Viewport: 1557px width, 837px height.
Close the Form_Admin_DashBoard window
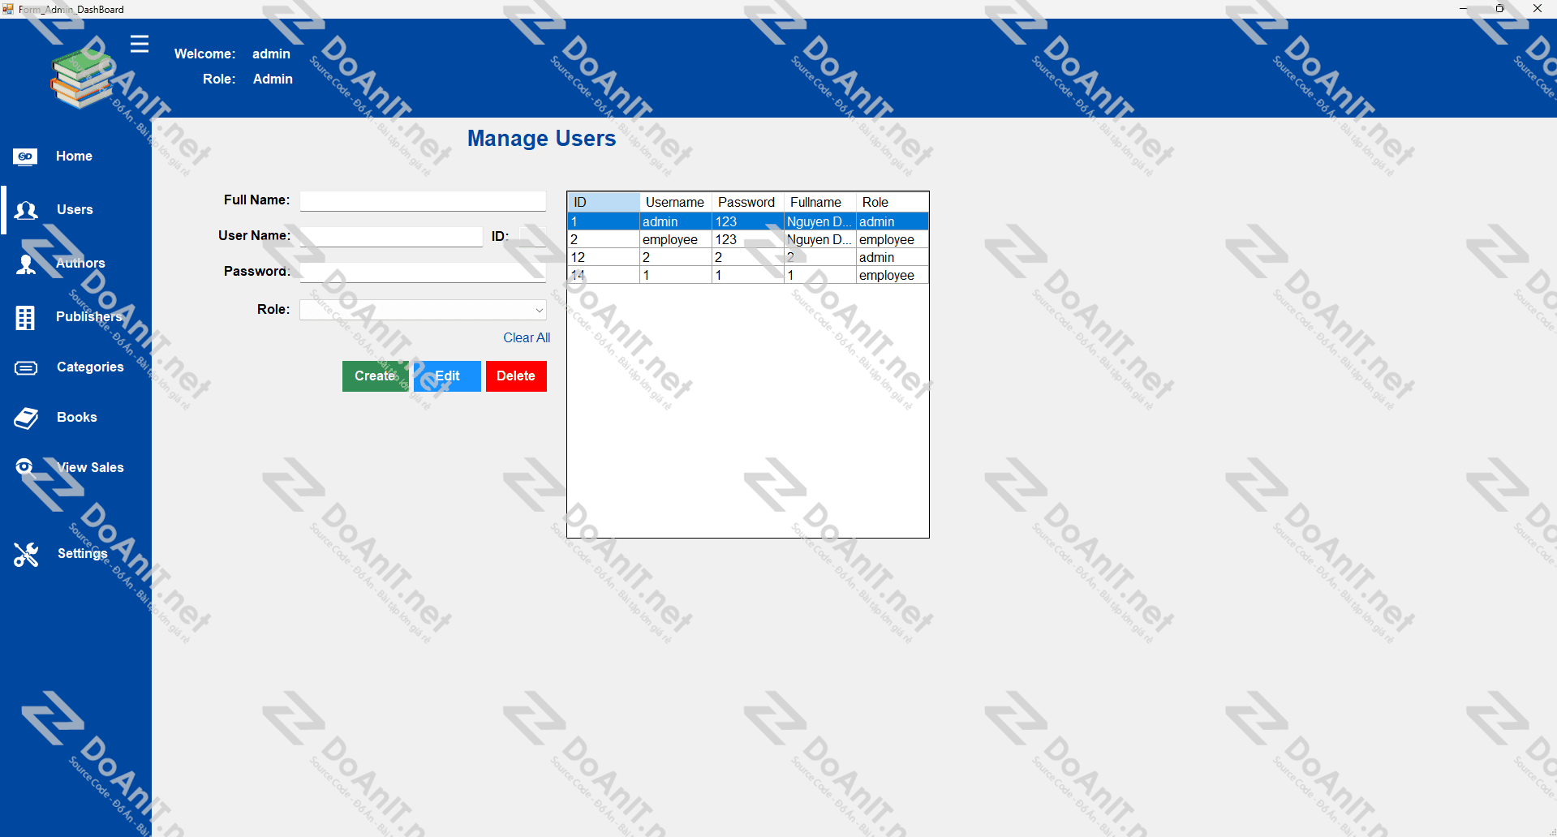(1537, 9)
